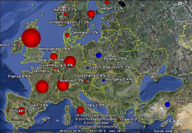Click the 'Germany 7.7%' label
The image size is (192, 133).
(46, 71)
